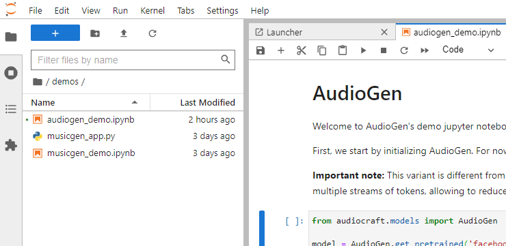This screenshot has width=506, height=246.
Task: Open the Edit menu
Action: click(x=62, y=11)
